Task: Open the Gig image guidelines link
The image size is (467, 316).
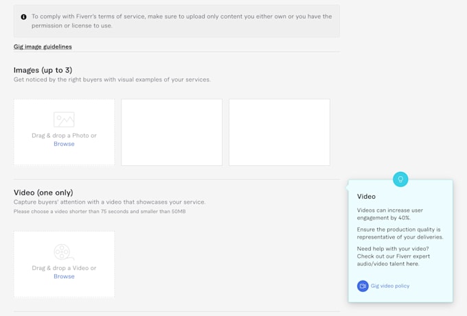Action: point(43,47)
